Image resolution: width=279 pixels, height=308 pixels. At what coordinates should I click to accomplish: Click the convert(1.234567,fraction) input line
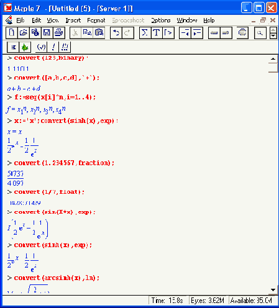click(x=64, y=163)
